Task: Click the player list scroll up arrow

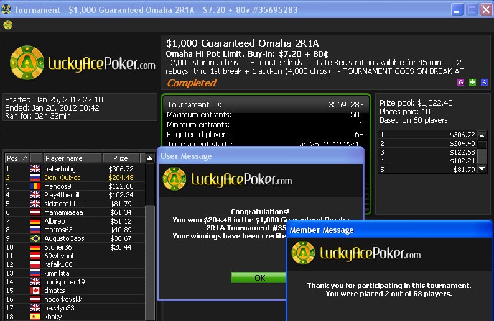Action: point(150,158)
